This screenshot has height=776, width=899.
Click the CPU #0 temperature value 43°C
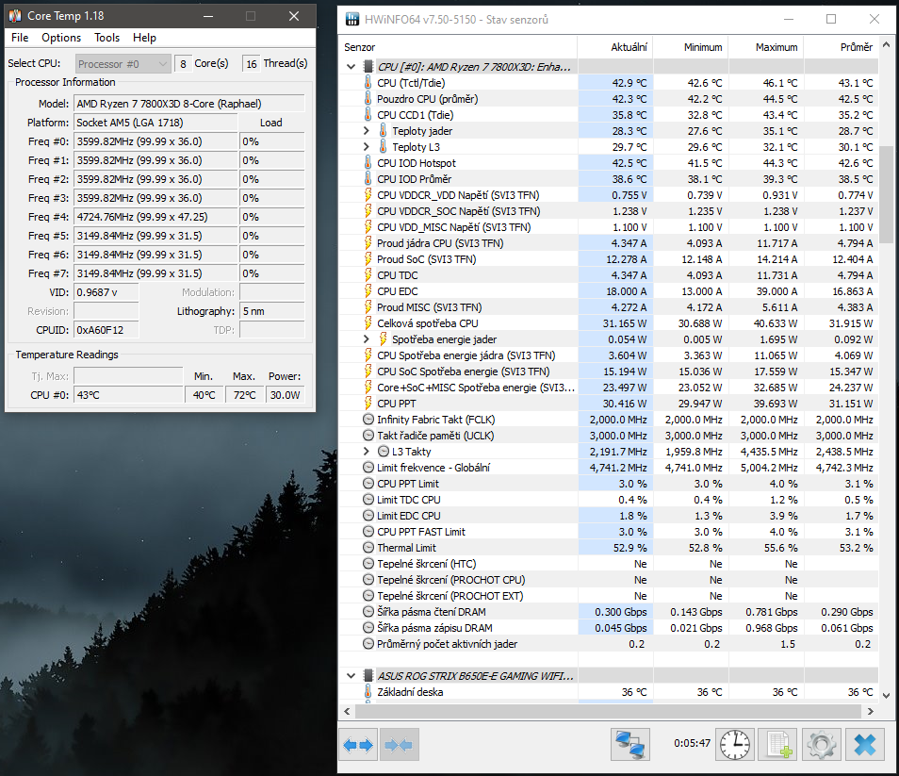(x=128, y=395)
